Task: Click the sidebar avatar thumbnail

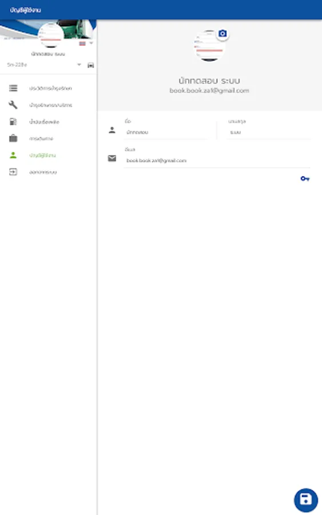Action: 51,35
